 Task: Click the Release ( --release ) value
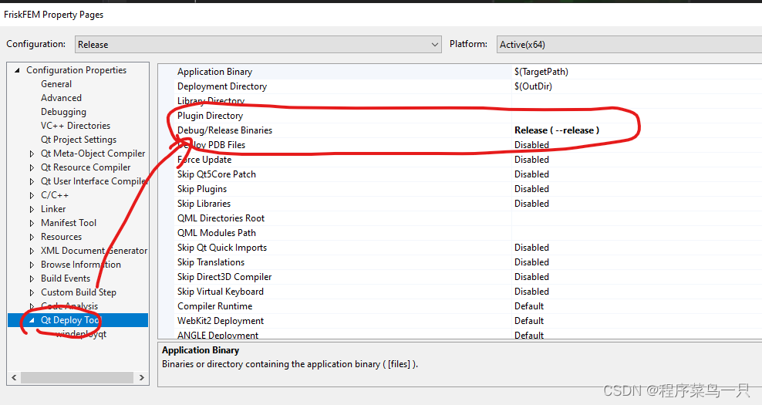point(557,130)
